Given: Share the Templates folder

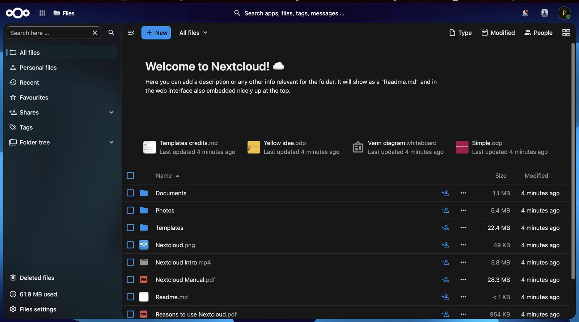Looking at the screenshot, I should point(445,228).
